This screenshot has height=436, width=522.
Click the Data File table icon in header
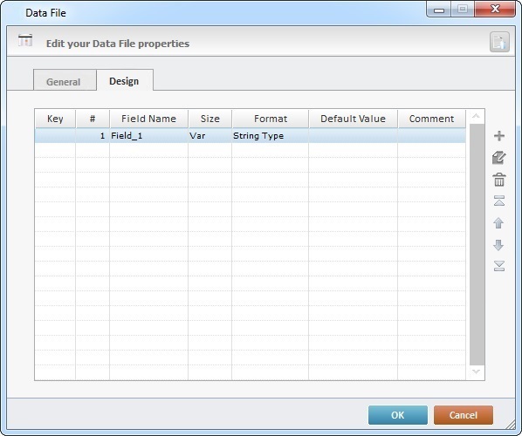coord(25,41)
